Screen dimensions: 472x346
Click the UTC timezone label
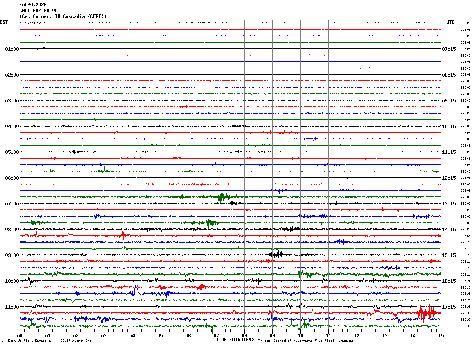(x=451, y=22)
